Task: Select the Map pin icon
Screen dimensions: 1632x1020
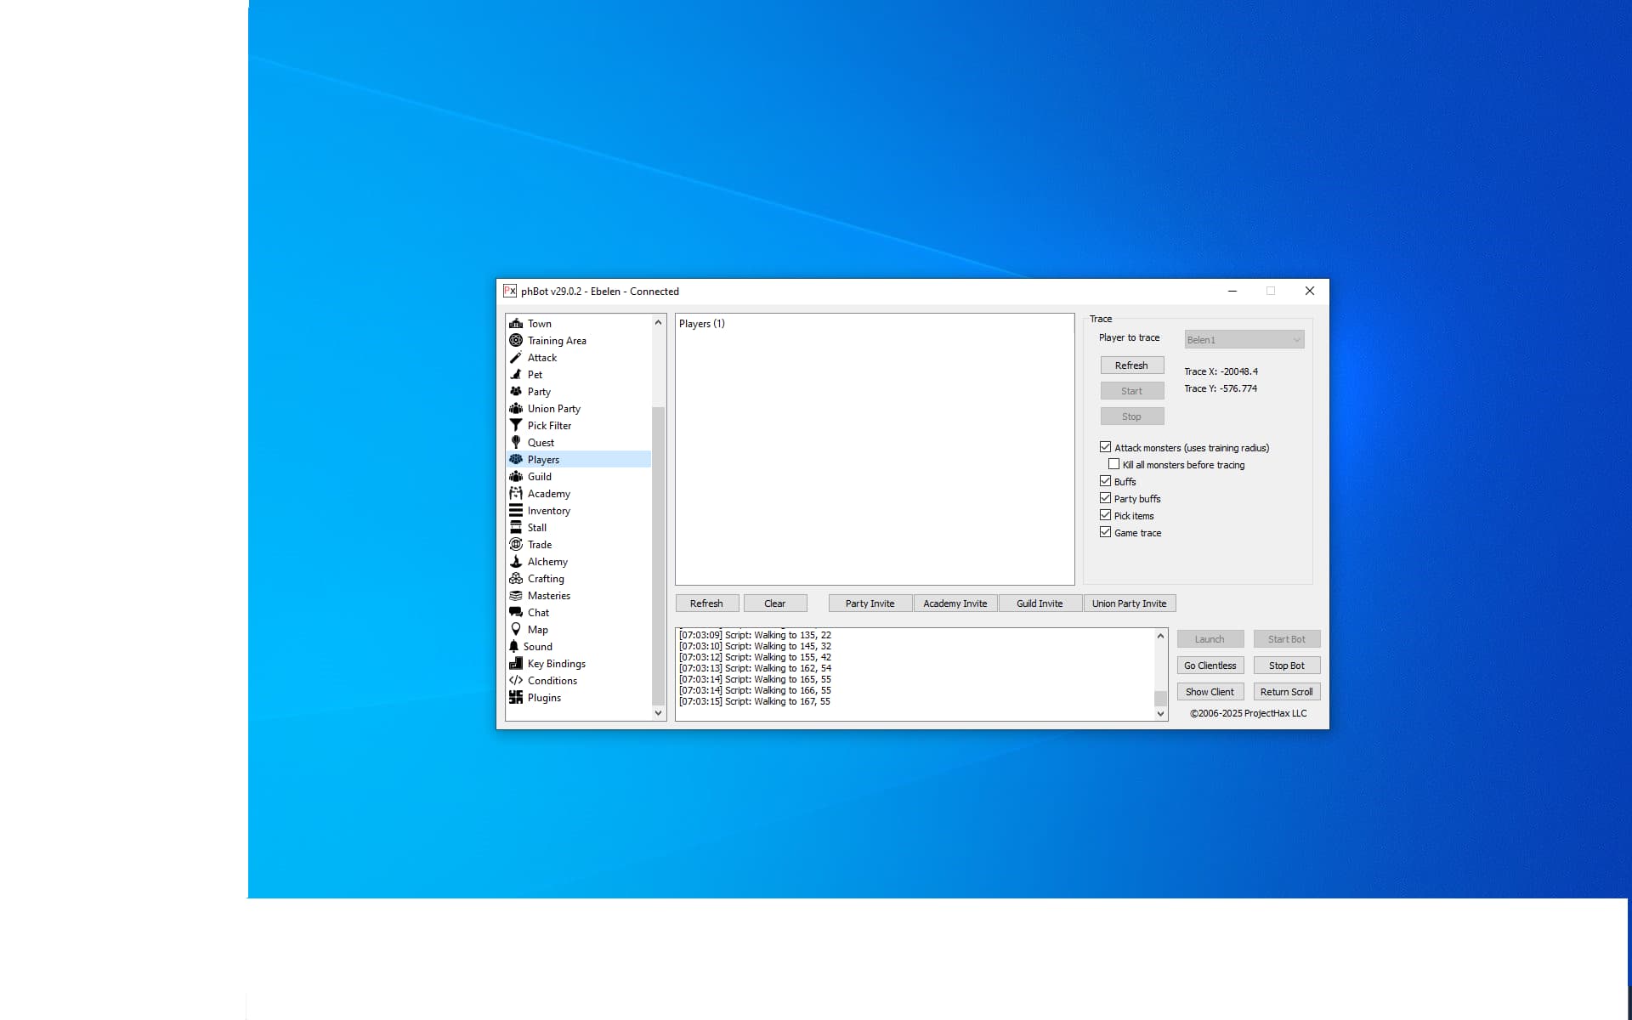Action: pyautogui.click(x=516, y=630)
